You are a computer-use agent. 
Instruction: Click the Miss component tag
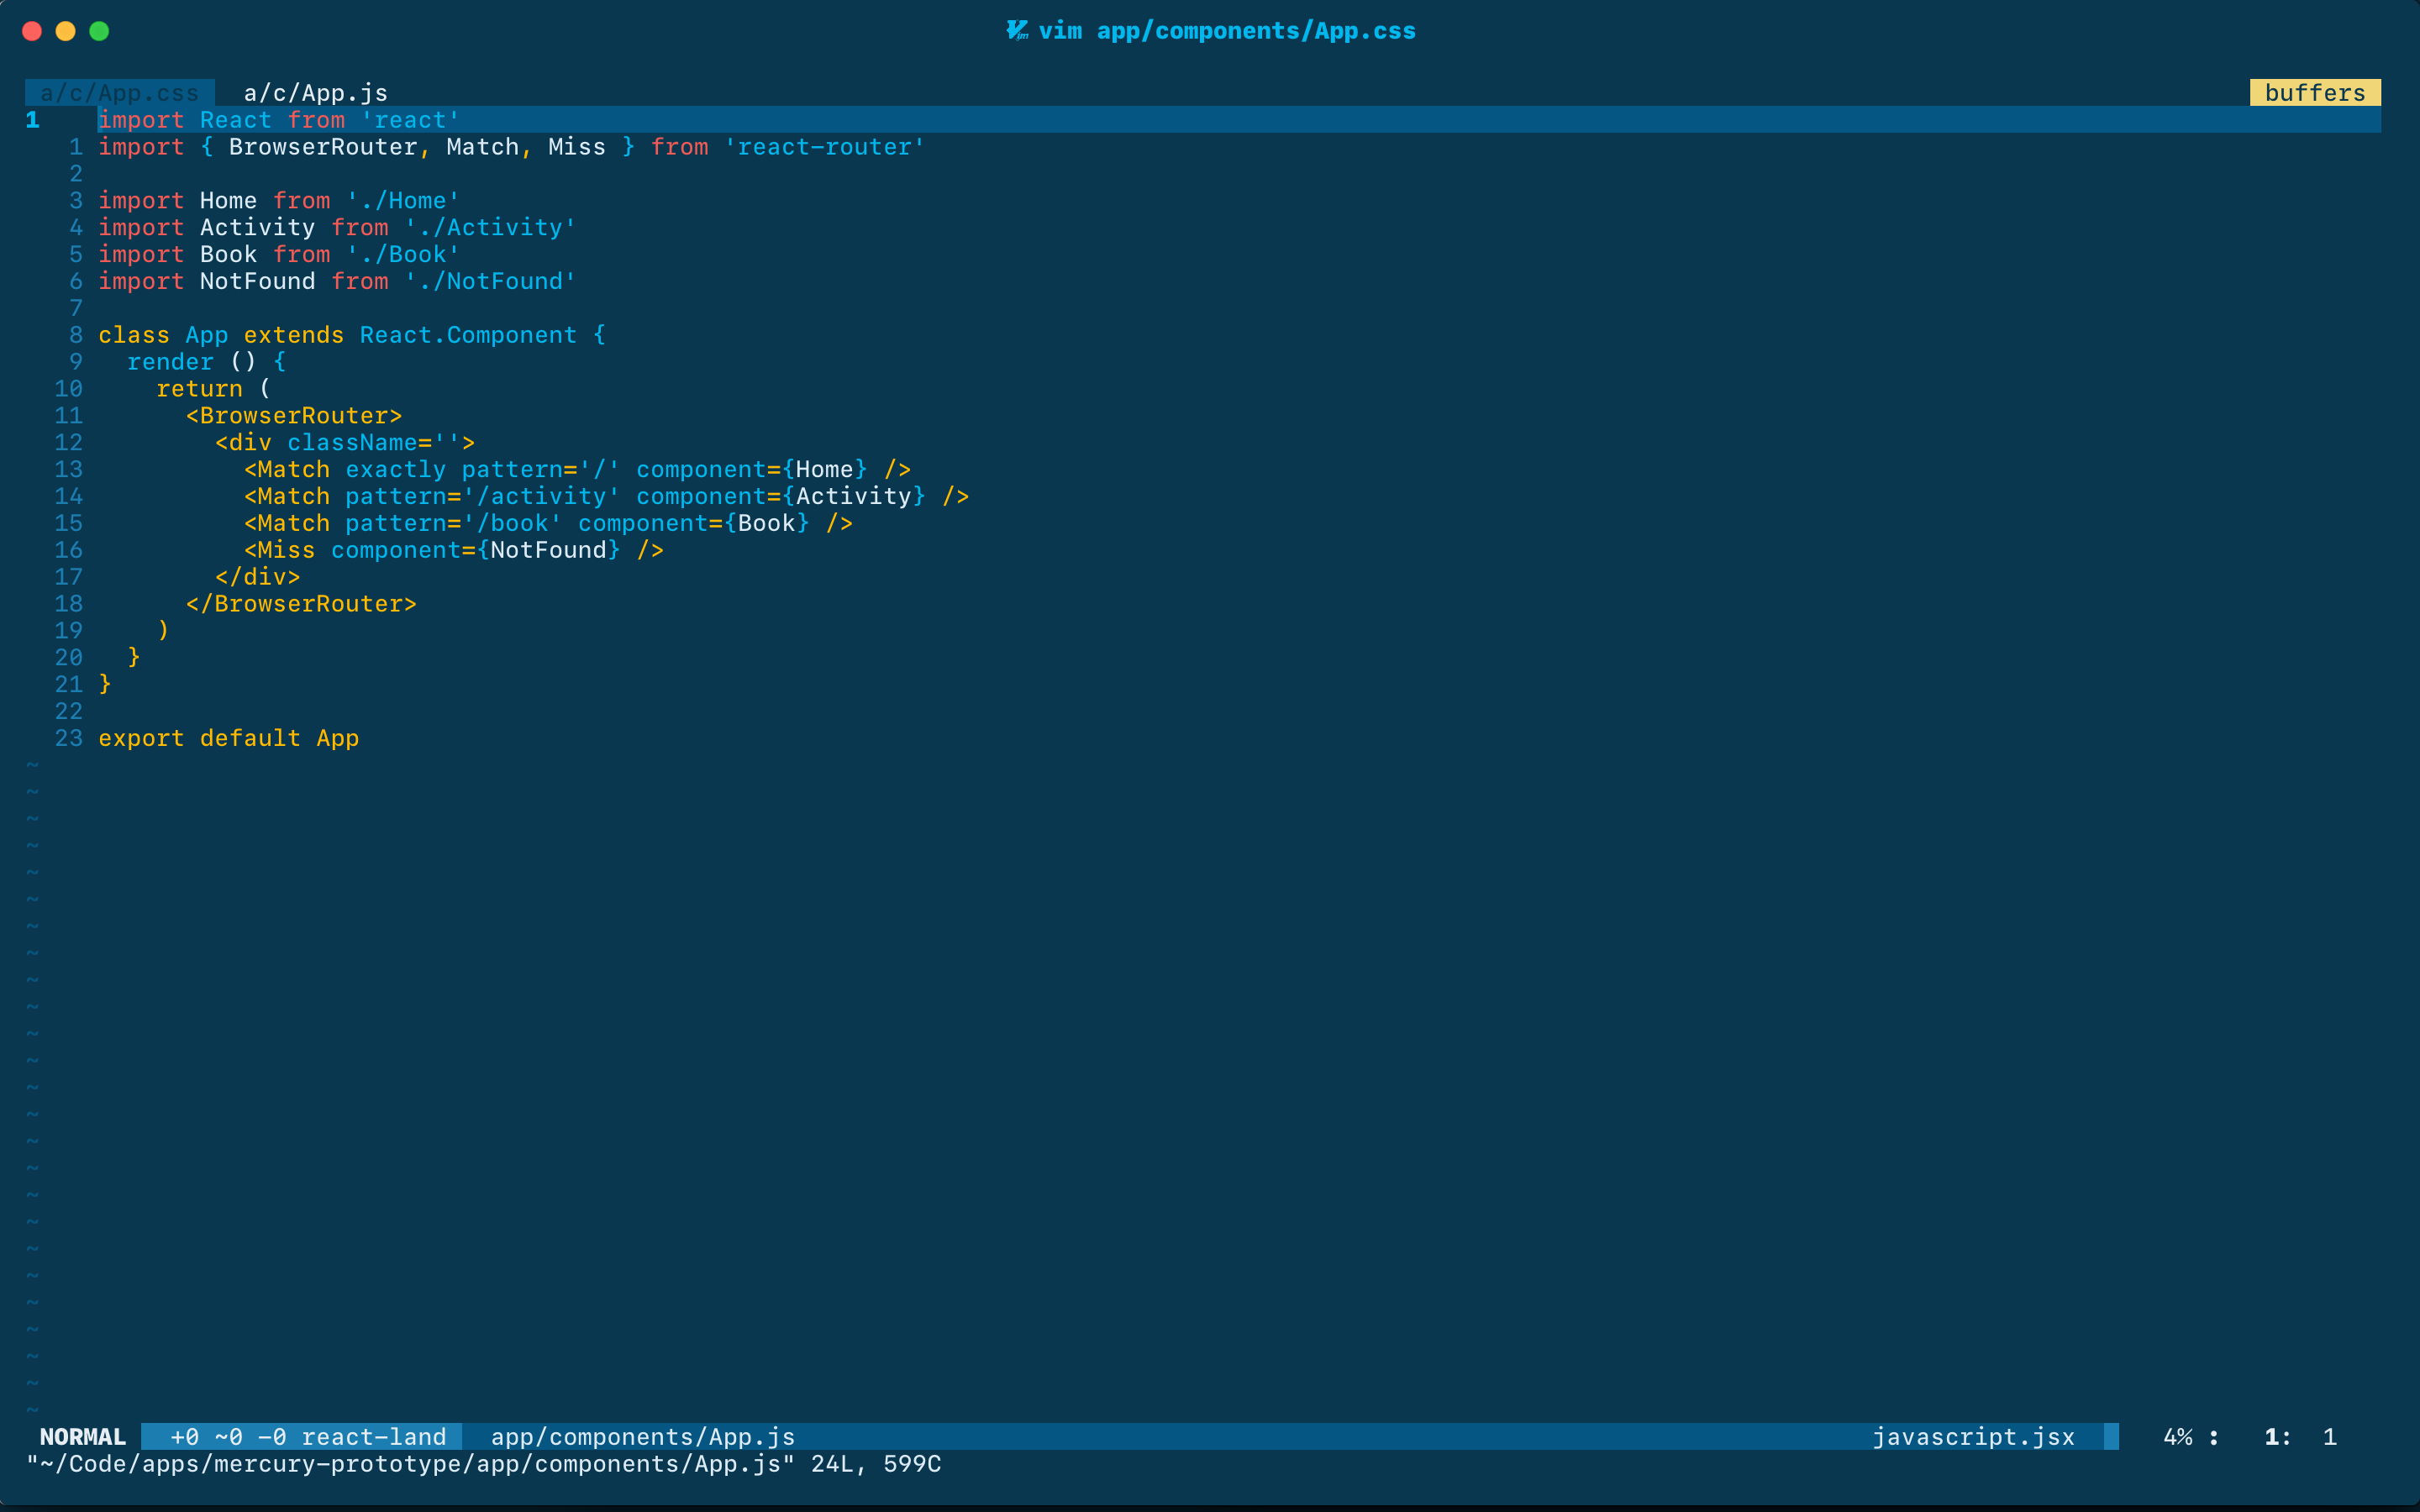tap(286, 550)
